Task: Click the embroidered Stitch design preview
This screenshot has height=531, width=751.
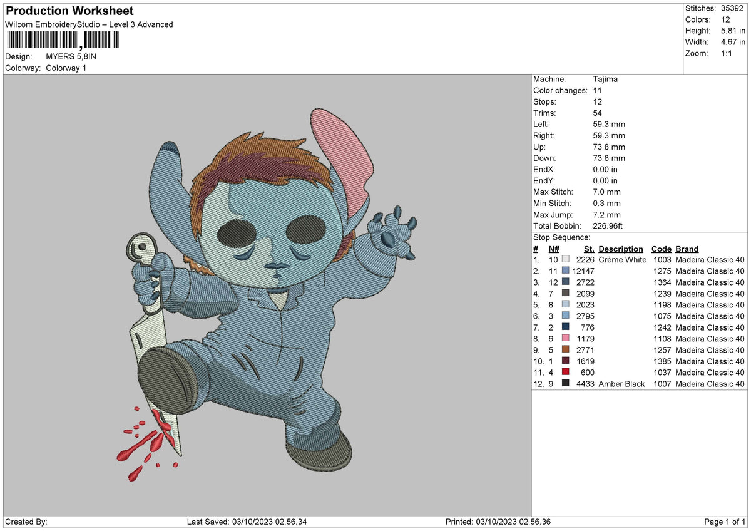Action: click(x=267, y=295)
